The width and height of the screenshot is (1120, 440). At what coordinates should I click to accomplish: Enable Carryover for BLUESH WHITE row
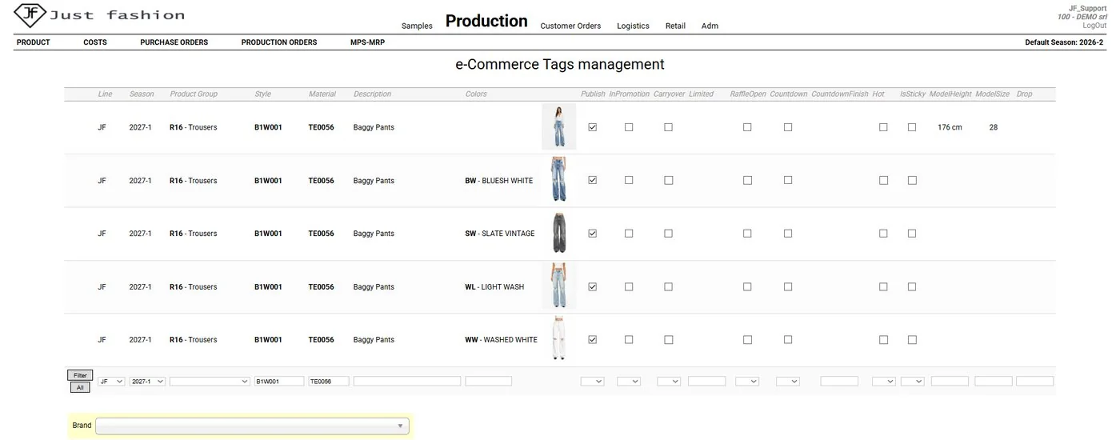tap(668, 180)
